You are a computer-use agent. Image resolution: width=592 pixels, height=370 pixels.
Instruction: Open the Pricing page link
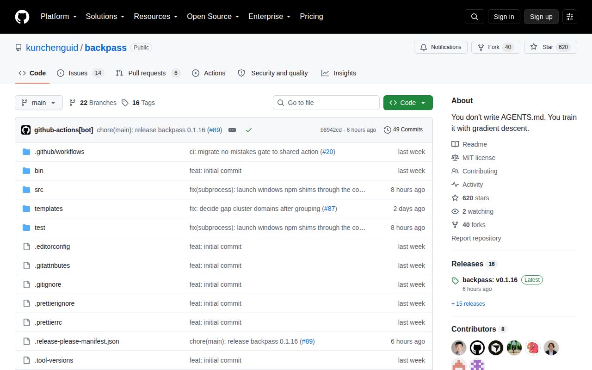tap(311, 17)
